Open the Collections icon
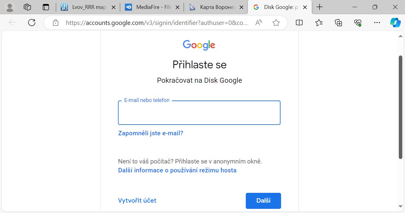 pyautogui.click(x=338, y=23)
